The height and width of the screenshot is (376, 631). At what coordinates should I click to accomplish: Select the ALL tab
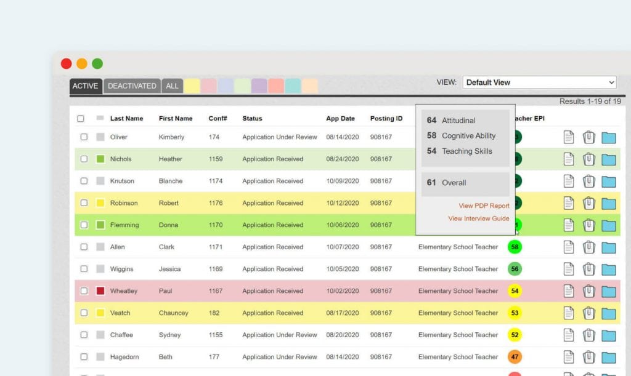pyautogui.click(x=172, y=86)
